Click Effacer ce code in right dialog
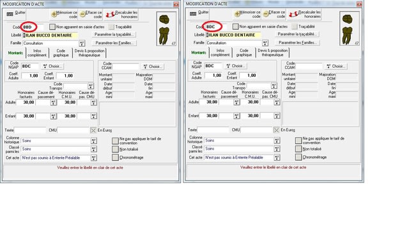Image resolution: width=409 pixels, height=247 pixels. click(x=274, y=14)
